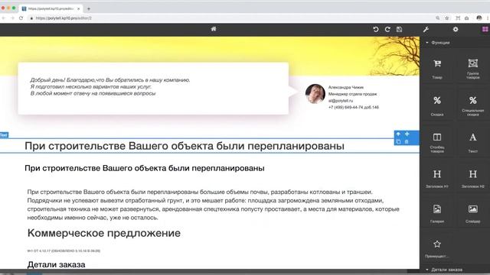This screenshot has width=490, height=275.
Task: Duplicate the selected text block
Action: pos(398,142)
